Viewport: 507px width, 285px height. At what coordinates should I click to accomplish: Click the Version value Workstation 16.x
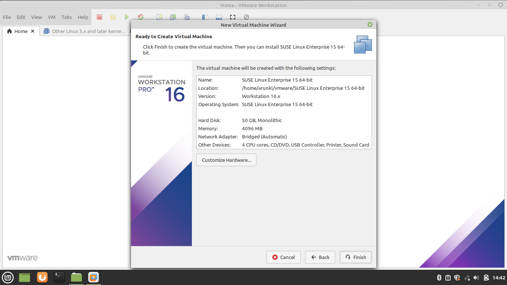[261, 96]
